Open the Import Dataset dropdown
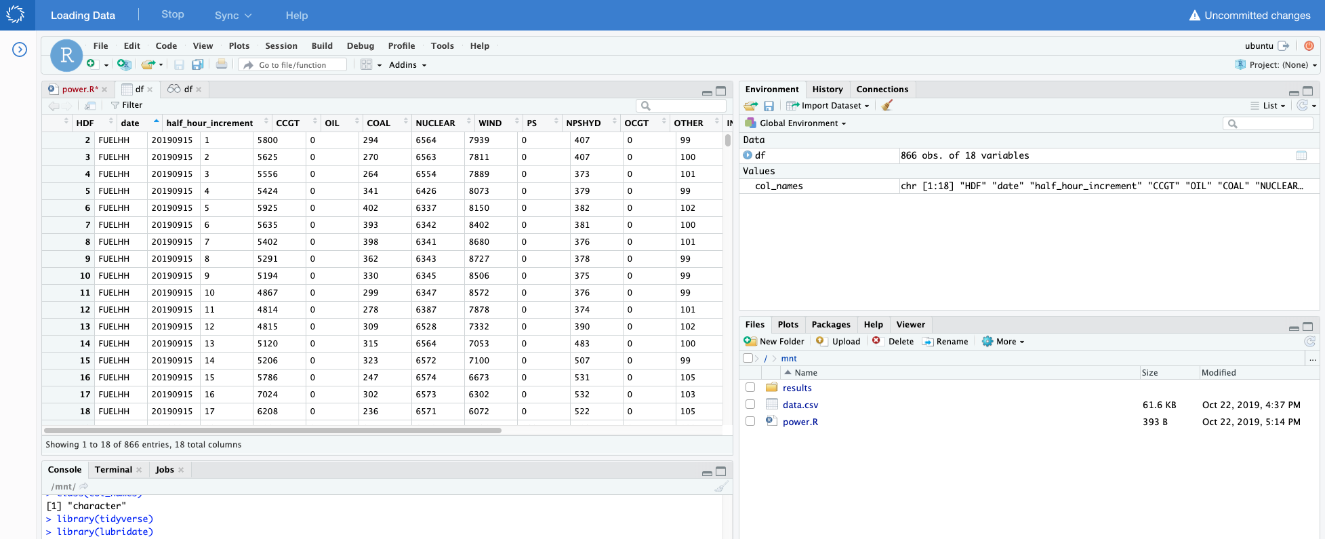The height and width of the screenshot is (539, 1325). [x=828, y=106]
